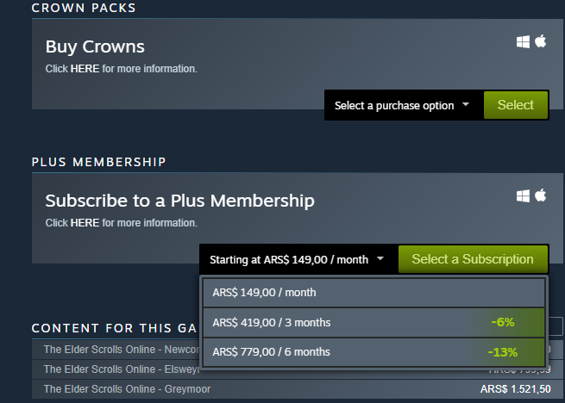Click Apple icon in Plus Membership box
The height and width of the screenshot is (403, 565).
541,195
